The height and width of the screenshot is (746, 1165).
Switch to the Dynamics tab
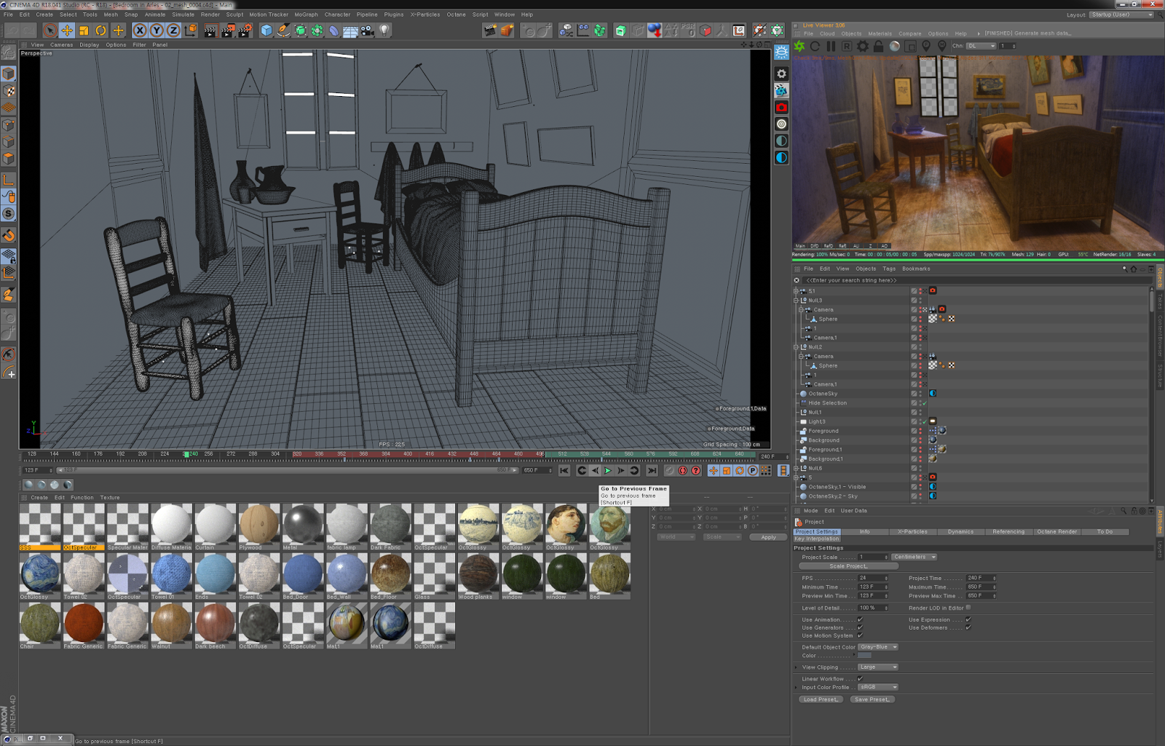click(x=960, y=532)
